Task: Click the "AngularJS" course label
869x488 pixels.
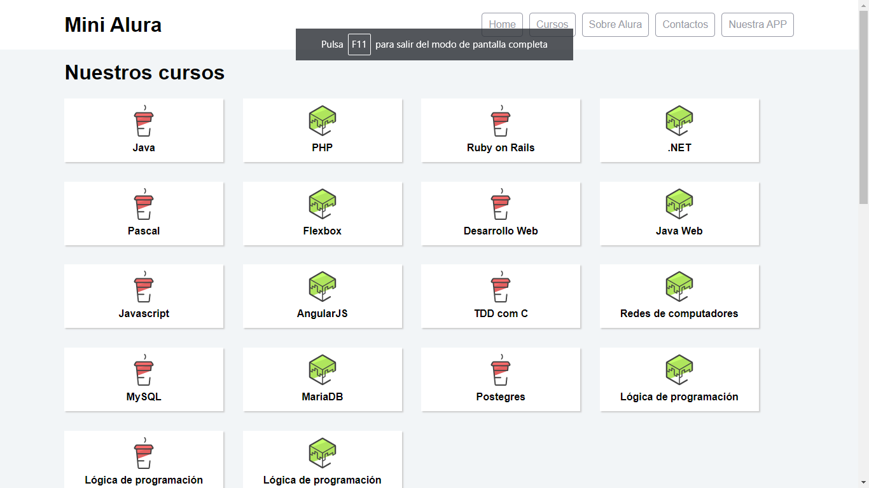Action: [x=323, y=313]
